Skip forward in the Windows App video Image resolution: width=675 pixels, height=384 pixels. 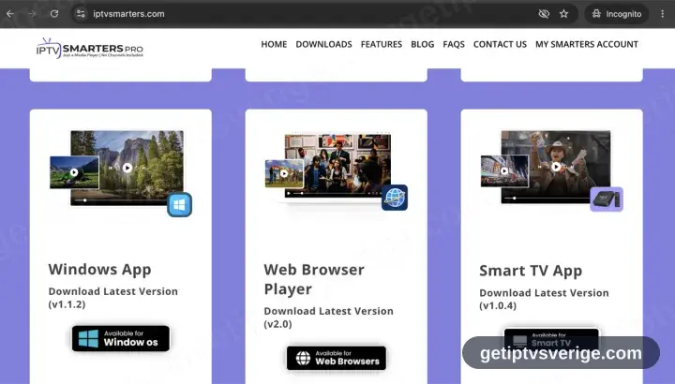point(143,169)
